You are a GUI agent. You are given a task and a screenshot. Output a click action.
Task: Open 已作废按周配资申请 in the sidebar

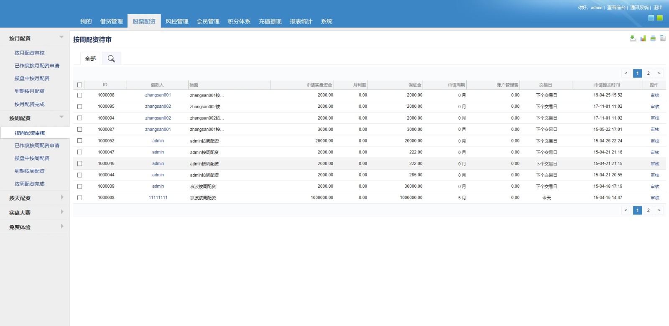[37, 145]
